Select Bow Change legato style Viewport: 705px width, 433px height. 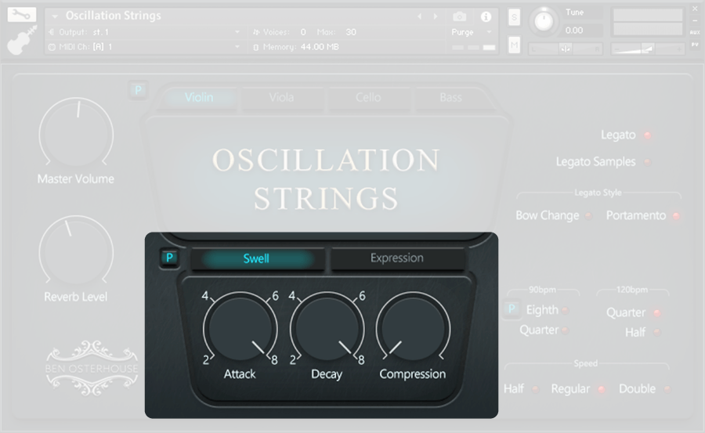click(x=588, y=216)
